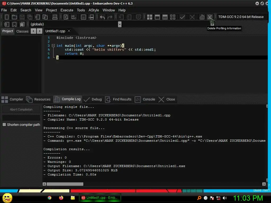Click the Redo arrow icon
The width and height of the screenshot is (271, 203).
point(110,17)
